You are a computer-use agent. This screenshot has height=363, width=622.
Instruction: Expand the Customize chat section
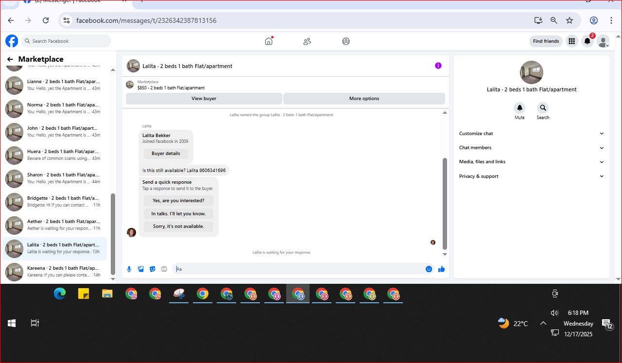pyautogui.click(x=532, y=134)
